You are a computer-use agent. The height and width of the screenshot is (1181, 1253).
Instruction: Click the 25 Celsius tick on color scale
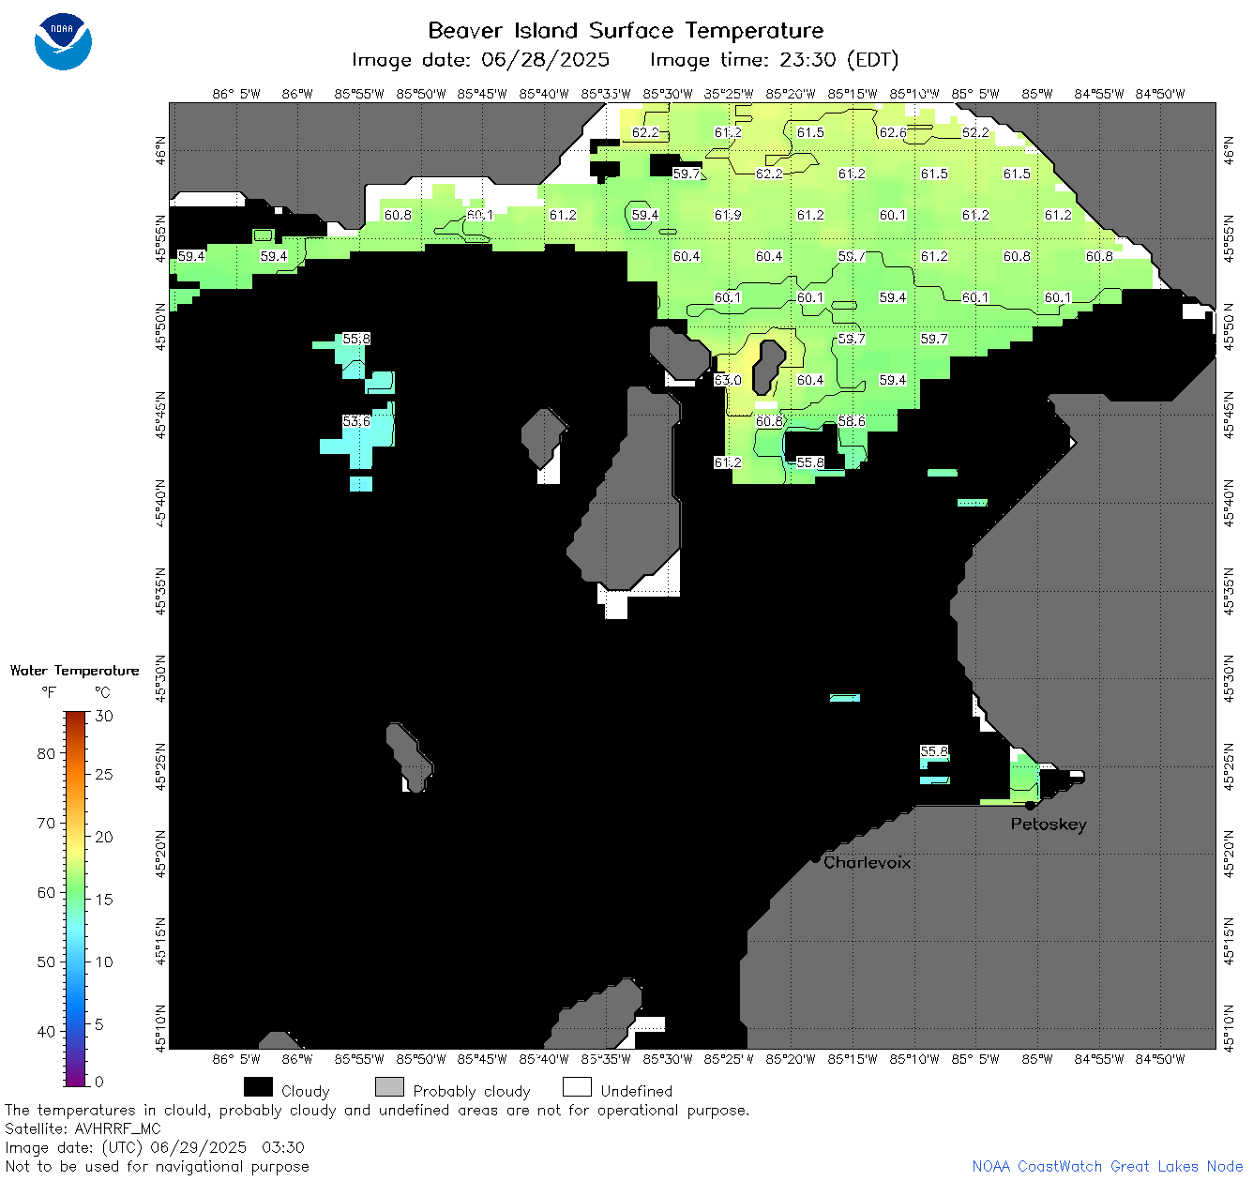[104, 774]
